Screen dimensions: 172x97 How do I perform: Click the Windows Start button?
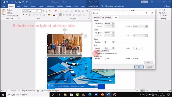tap(3, 95)
